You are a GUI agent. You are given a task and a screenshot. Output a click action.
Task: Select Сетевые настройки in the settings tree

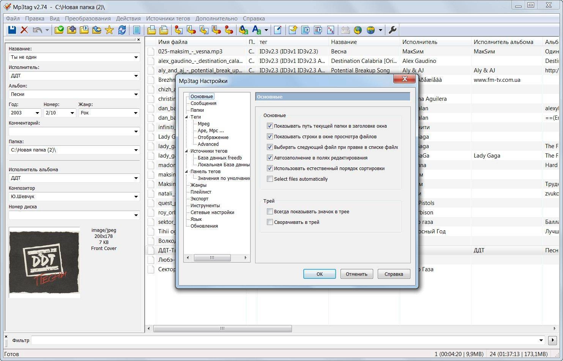coord(212,212)
